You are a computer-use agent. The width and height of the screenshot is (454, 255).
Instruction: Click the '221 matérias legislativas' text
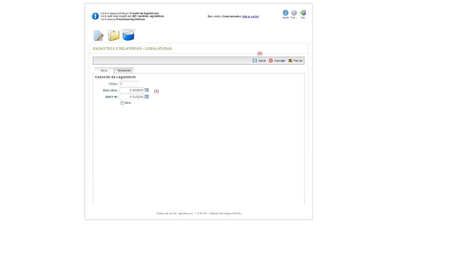pyautogui.click(x=148, y=16)
